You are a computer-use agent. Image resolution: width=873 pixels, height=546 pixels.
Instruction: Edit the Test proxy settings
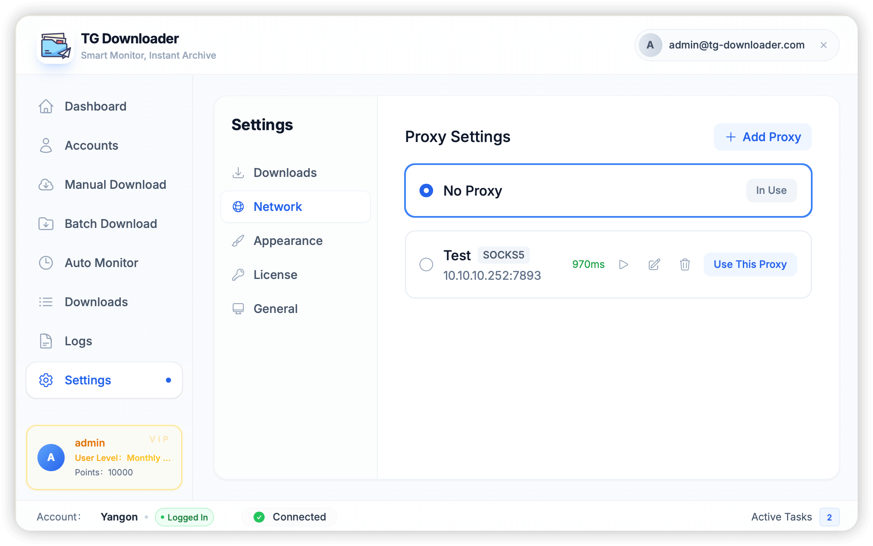pos(654,264)
